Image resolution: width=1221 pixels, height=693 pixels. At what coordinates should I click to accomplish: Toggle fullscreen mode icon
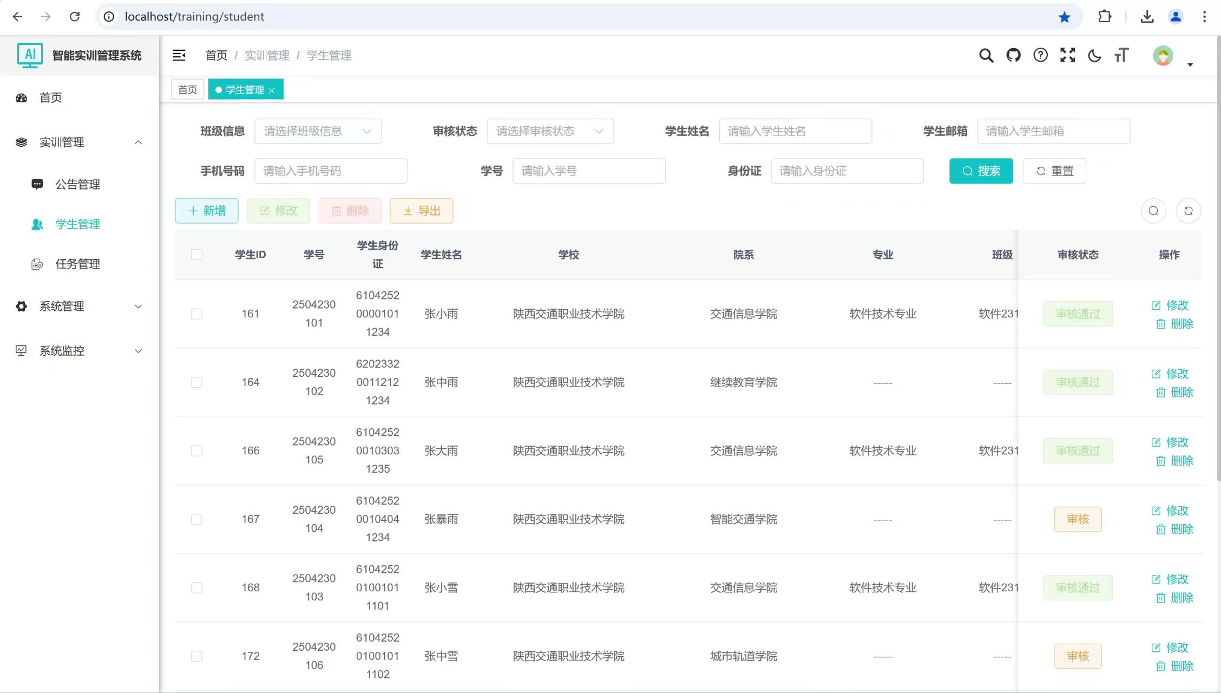(1067, 55)
